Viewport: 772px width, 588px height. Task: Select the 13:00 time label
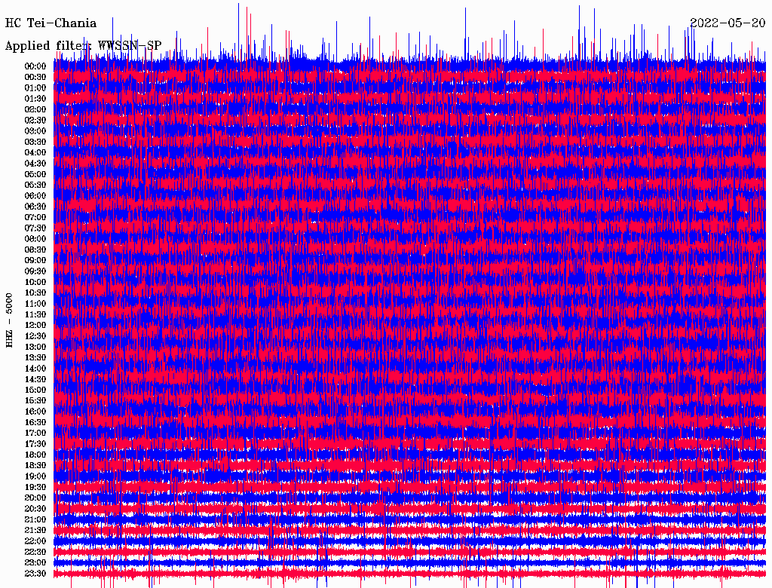[x=35, y=348]
